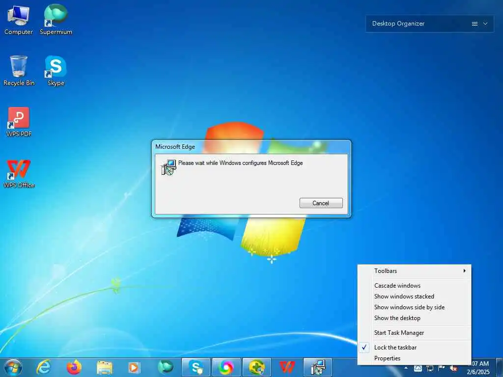This screenshot has width=503, height=377.
Task: Switch to the WPS Office taskbar window
Action: (x=287, y=367)
